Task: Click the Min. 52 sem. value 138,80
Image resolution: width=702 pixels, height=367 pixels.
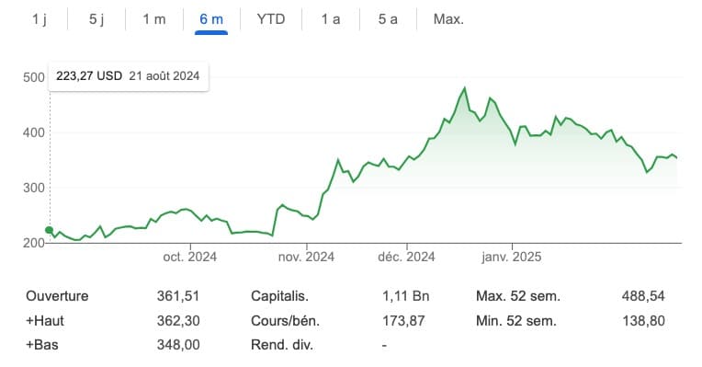Action: point(643,321)
